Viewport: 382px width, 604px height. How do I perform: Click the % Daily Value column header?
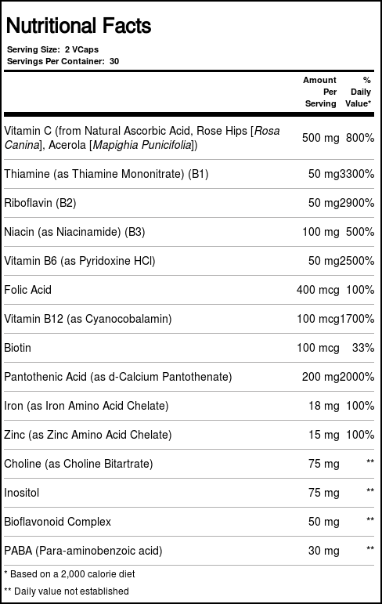tap(359, 92)
